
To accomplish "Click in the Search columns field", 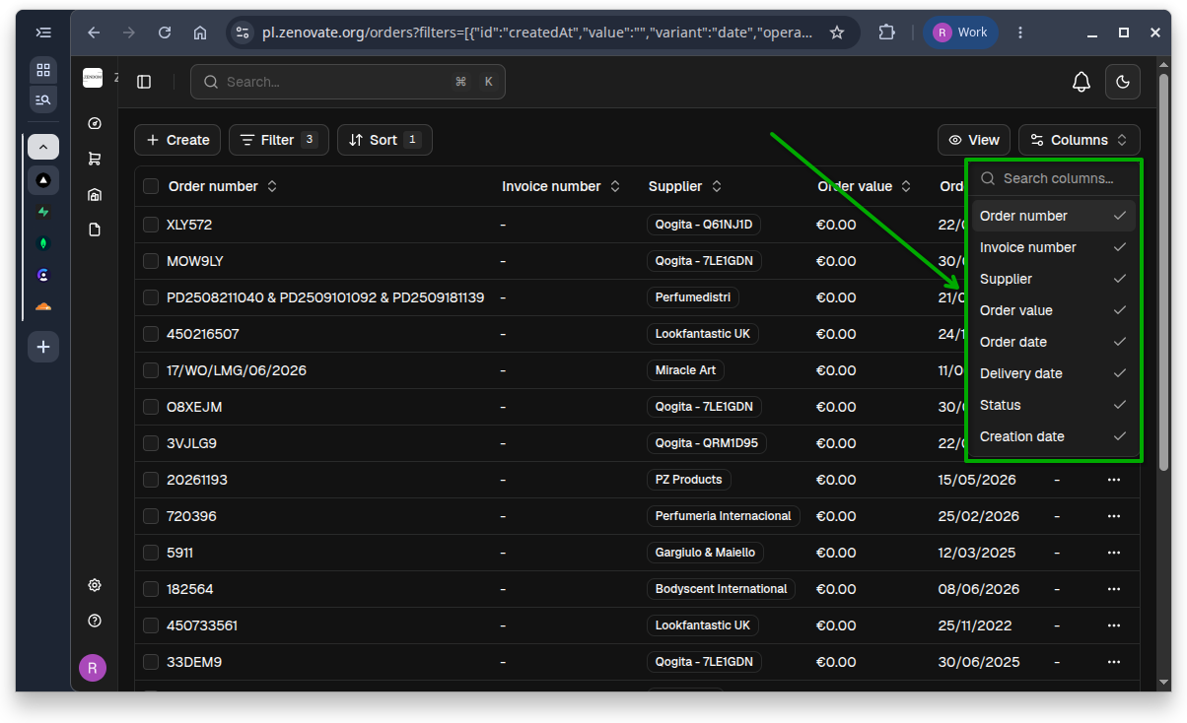I will pyautogui.click(x=1053, y=178).
